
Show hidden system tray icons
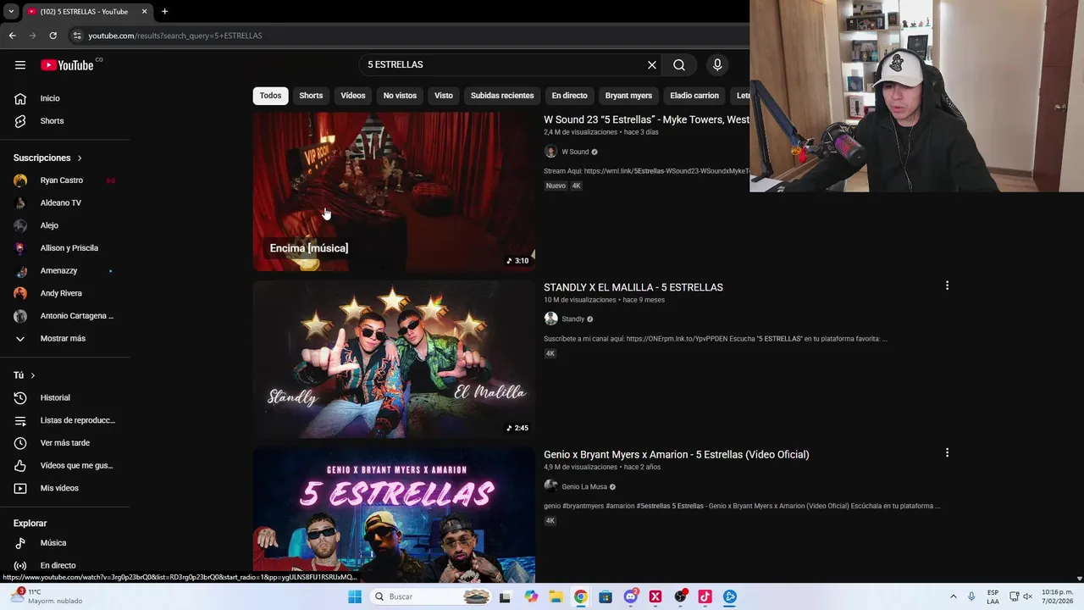953,596
